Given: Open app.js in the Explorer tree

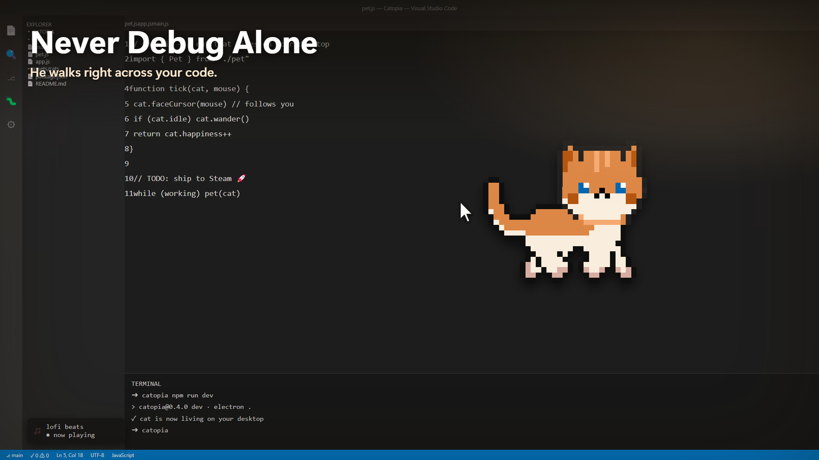Looking at the screenshot, I should 43,62.
